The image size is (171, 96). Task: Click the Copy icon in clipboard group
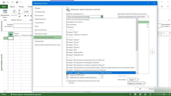coord(19,14)
